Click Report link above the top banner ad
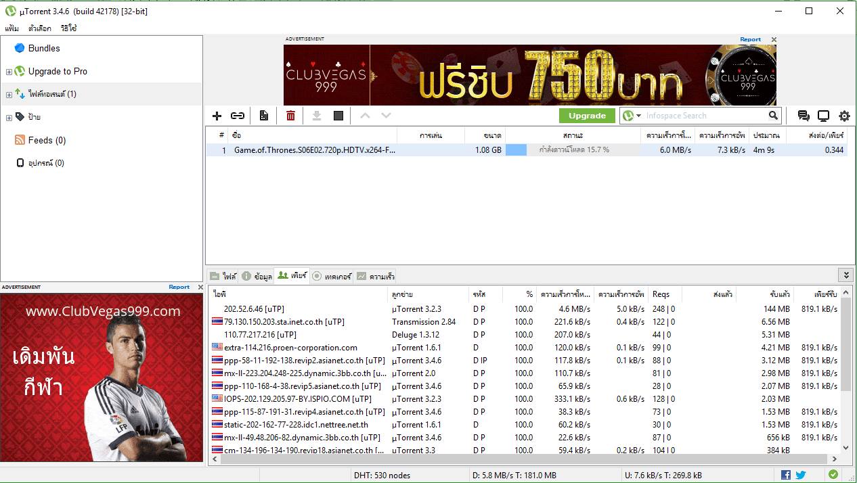This screenshot has width=857, height=483. pyautogui.click(x=750, y=39)
